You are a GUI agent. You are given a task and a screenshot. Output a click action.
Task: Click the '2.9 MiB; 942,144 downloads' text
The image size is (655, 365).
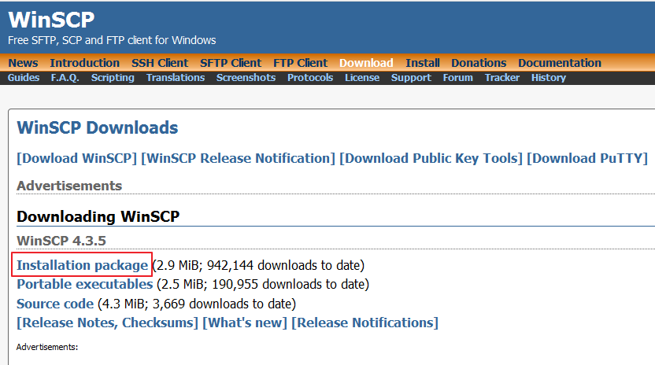pyautogui.click(x=258, y=265)
